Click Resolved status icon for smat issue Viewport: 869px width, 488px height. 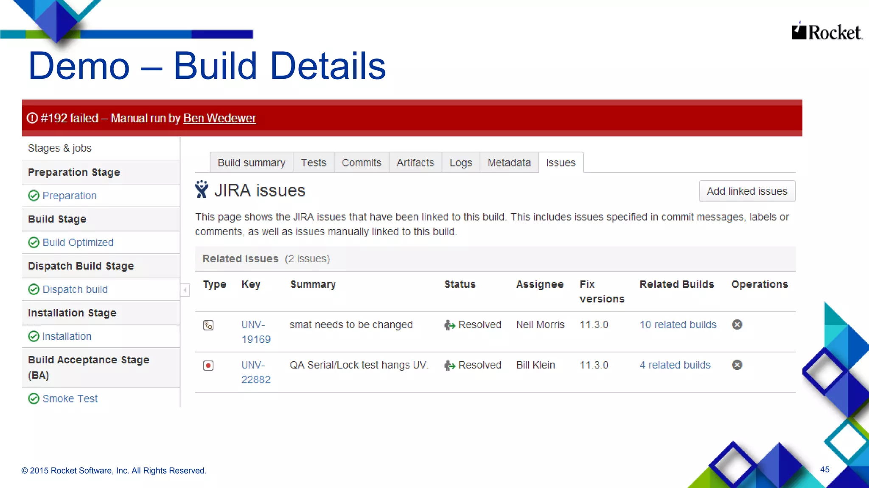click(x=450, y=325)
